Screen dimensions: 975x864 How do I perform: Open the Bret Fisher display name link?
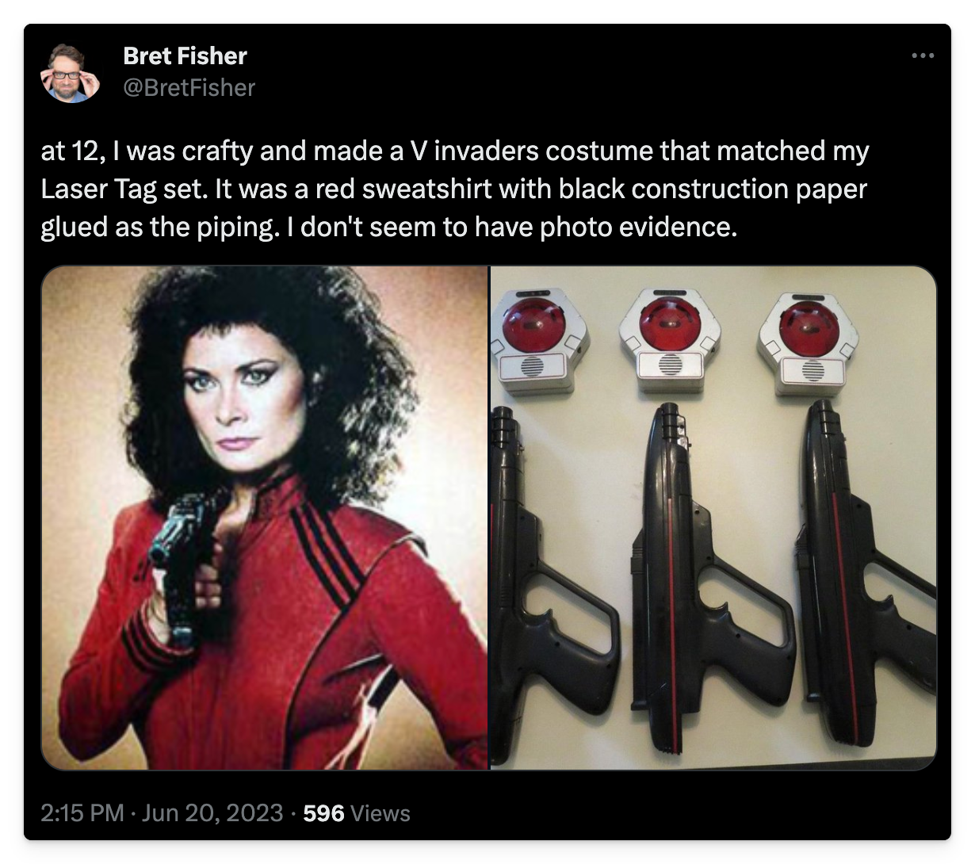point(185,55)
